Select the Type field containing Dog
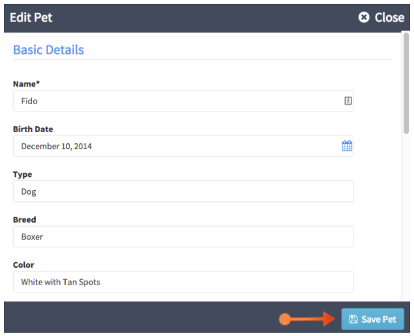The image size is (414, 336). click(183, 191)
